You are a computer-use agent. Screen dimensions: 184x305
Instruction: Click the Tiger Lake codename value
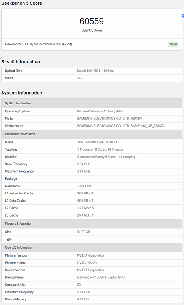tap(84, 186)
